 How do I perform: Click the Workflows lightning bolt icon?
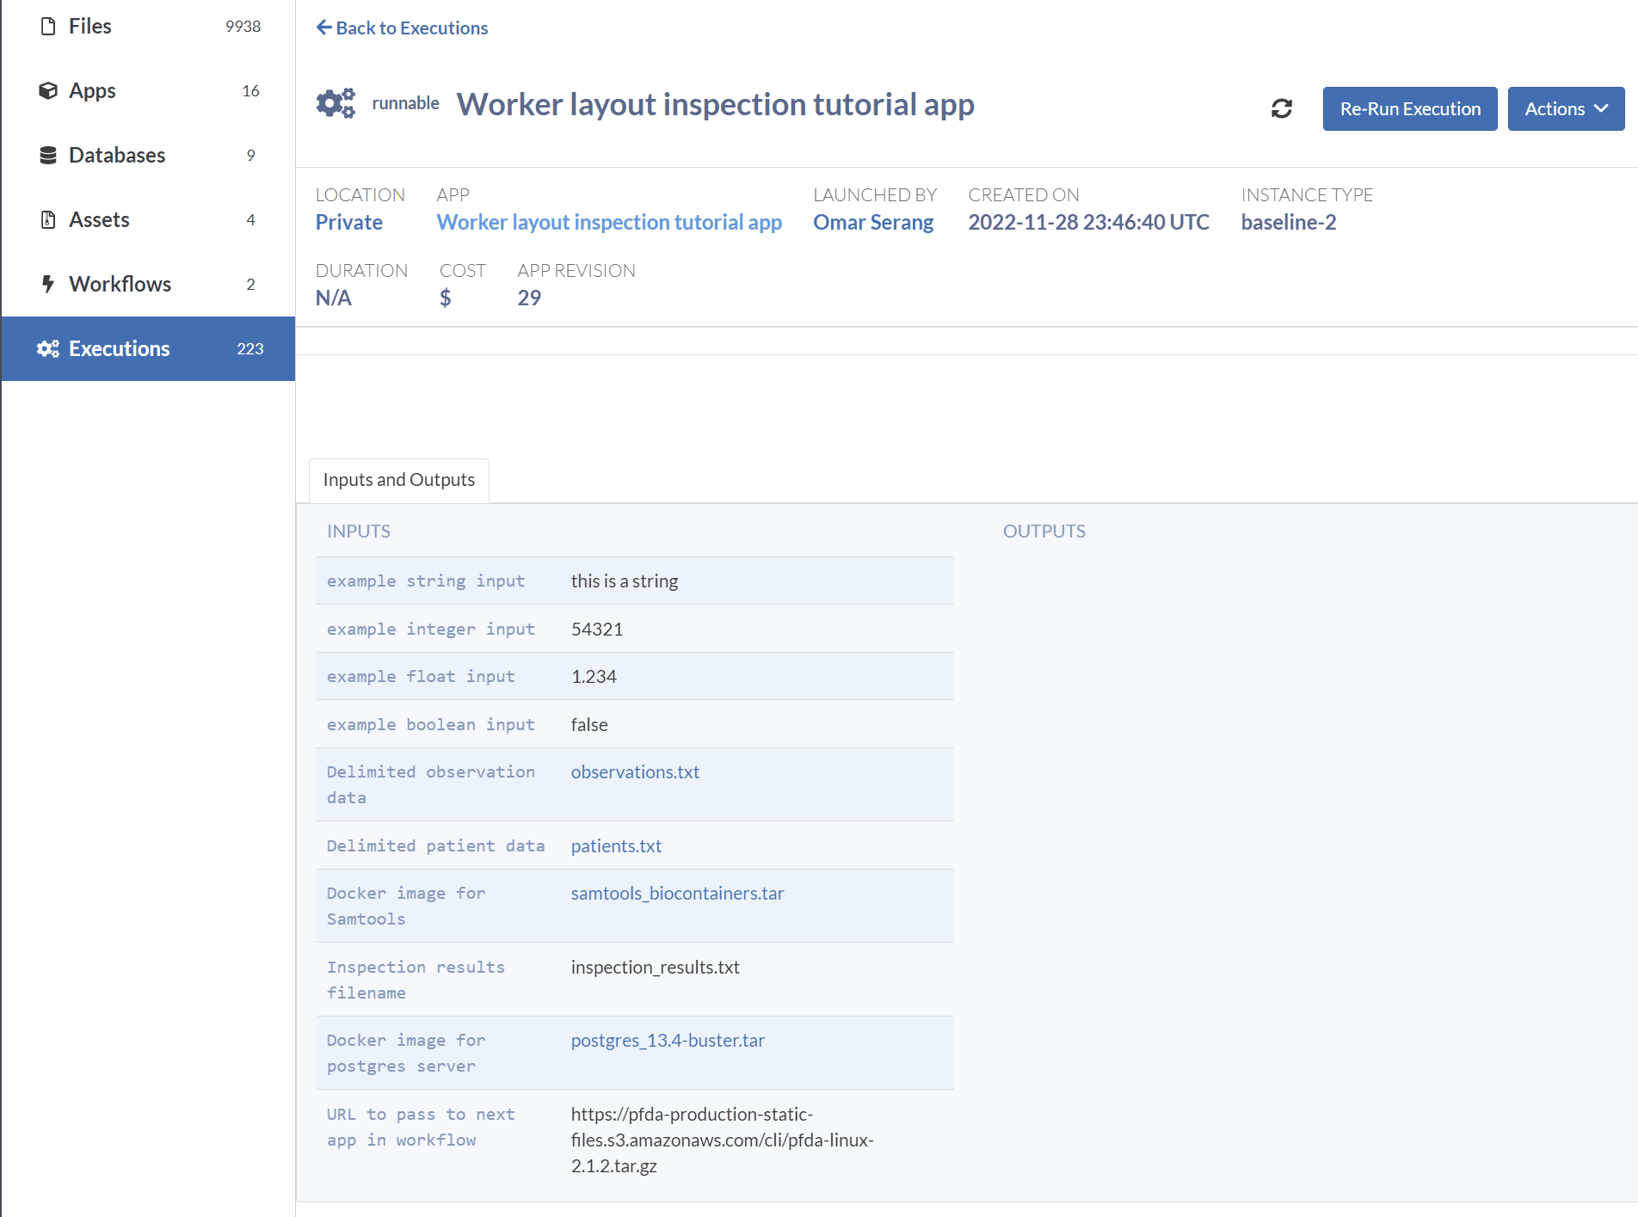click(48, 284)
